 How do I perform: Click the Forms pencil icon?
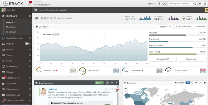click(3, 61)
